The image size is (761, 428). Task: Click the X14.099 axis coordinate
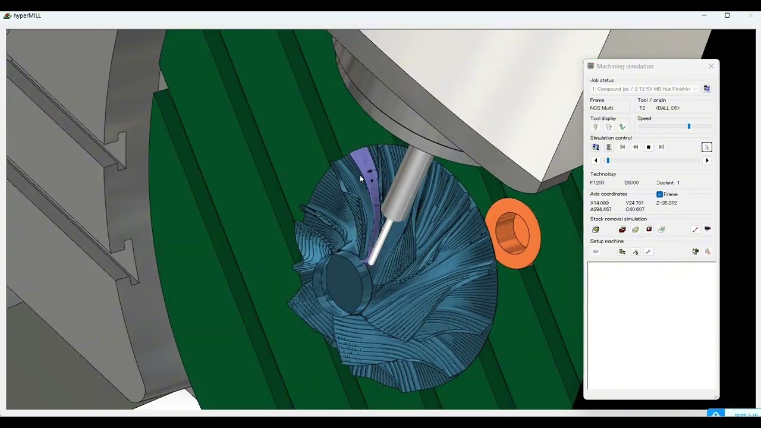(x=600, y=203)
